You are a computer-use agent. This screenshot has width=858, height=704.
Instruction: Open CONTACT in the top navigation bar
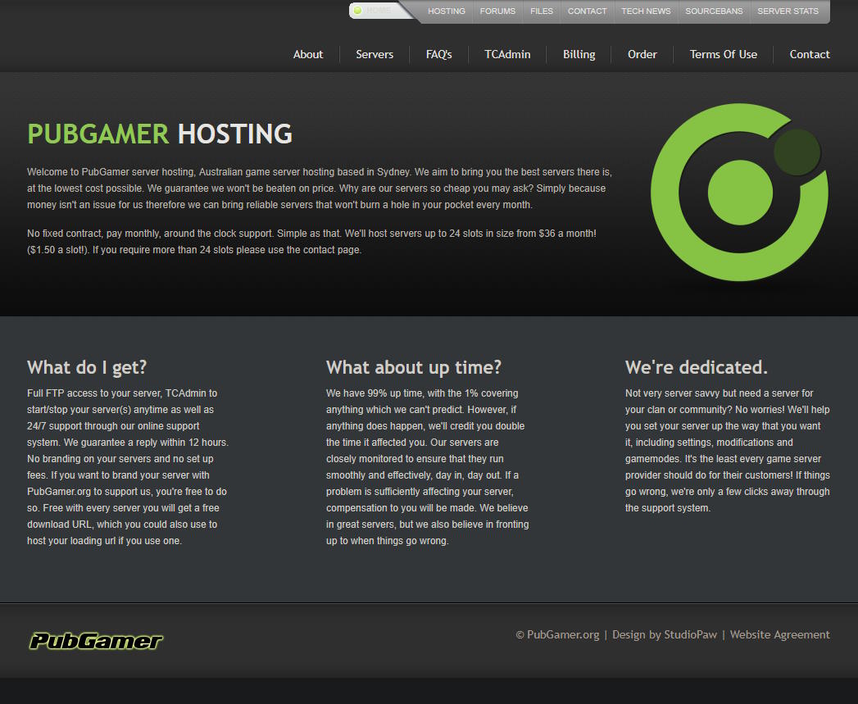pyautogui.click(x=587, y=11)
